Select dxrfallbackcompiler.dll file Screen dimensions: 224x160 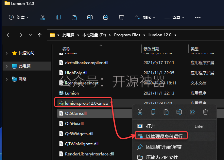(x=86, y=62)
